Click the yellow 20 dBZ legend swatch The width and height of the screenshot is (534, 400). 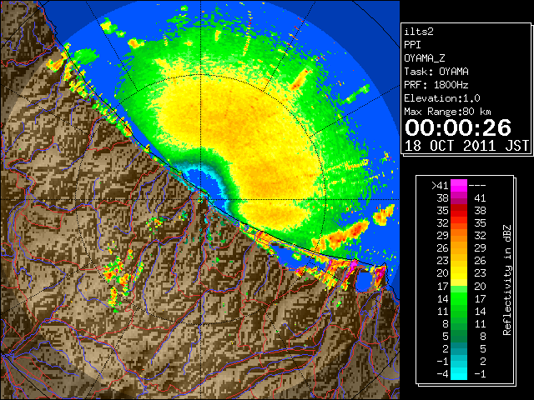click(459, 273)
